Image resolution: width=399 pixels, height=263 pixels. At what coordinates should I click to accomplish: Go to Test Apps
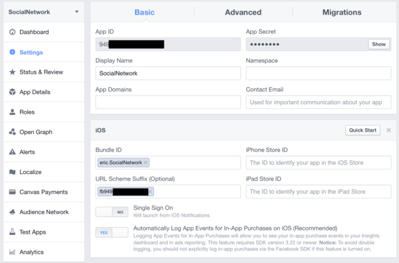point(44,232)
